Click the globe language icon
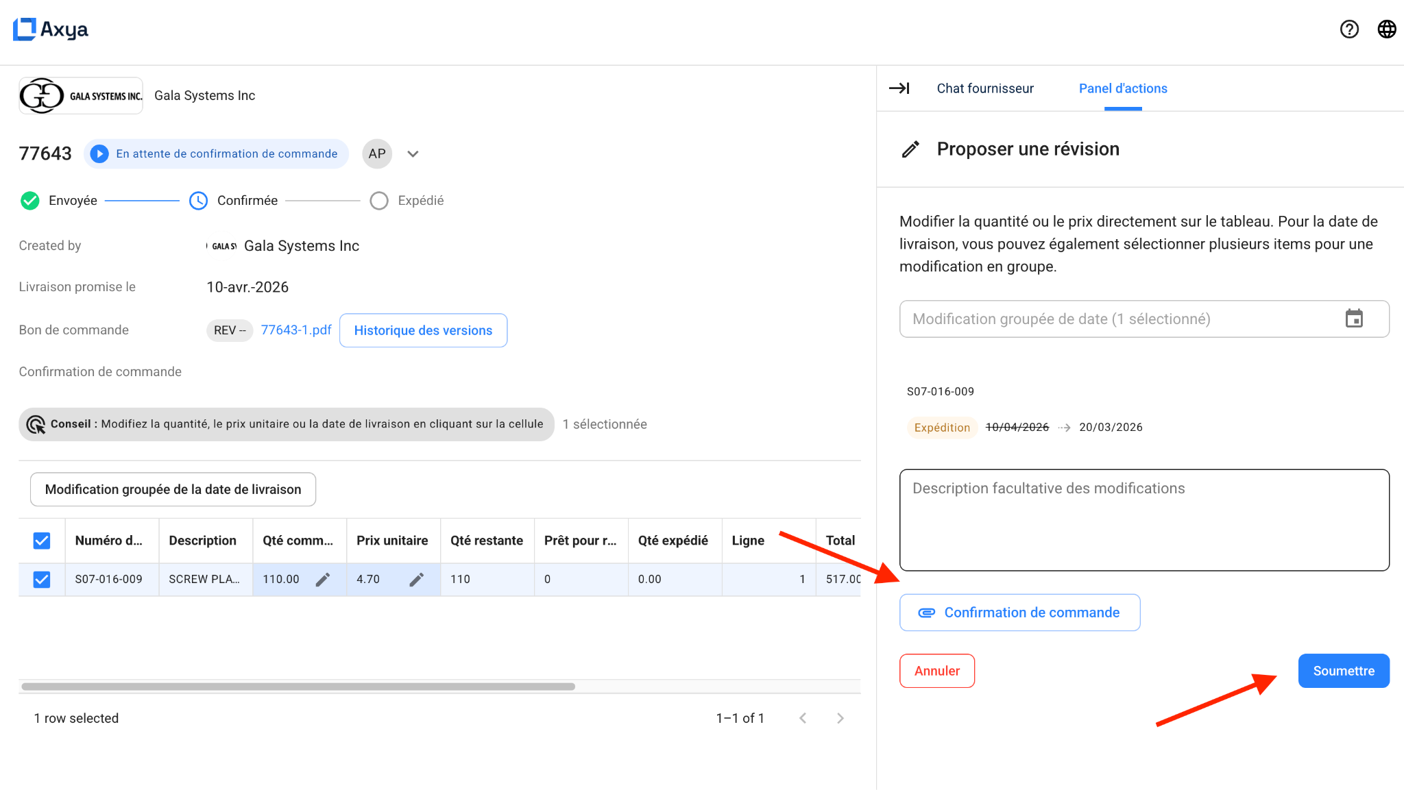Image resolution: width=1404 pixels, height=790 pixels. [1387, 29]
